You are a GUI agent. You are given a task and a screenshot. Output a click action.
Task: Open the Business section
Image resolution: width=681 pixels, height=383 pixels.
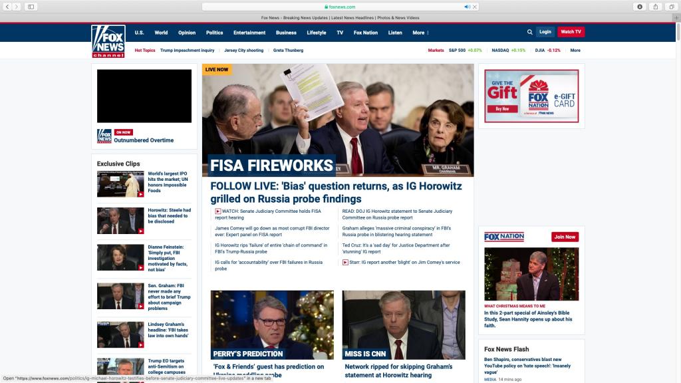coord(286,33)
